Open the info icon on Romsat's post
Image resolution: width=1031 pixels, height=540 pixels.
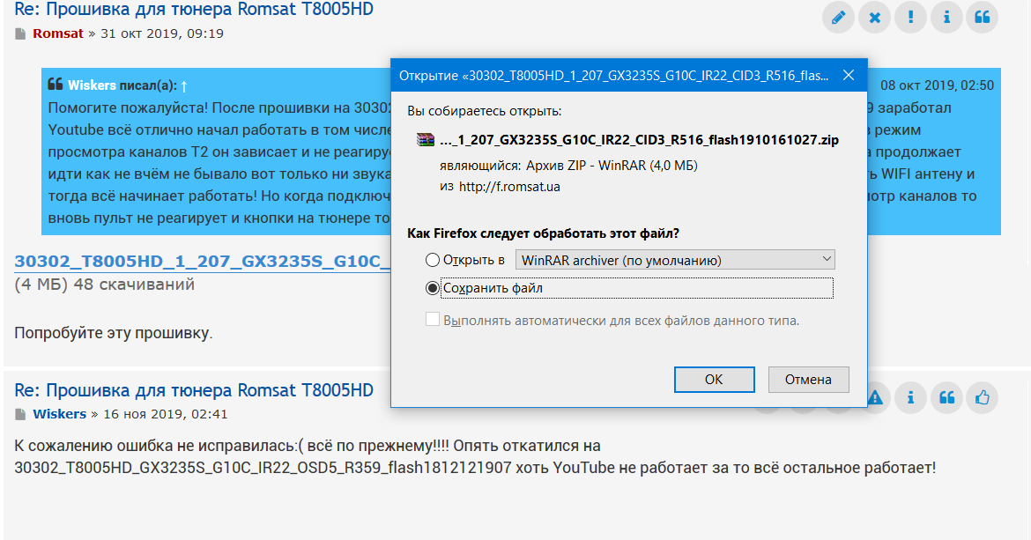coord(946,18)
